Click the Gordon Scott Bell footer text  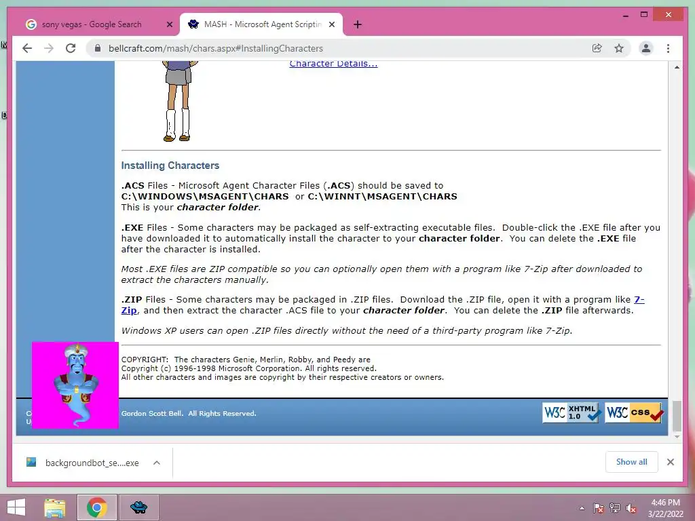(189, 413)
